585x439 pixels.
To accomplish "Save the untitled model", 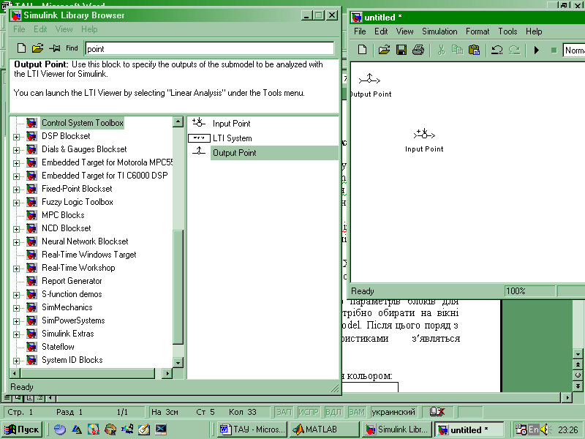I will coord(401,50).
